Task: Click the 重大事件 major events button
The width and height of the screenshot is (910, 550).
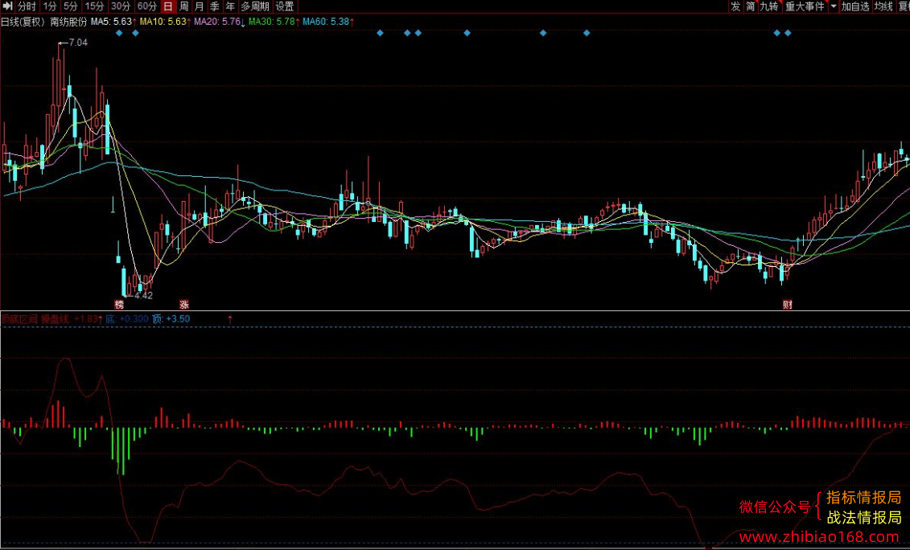Action: coord(805,6)
